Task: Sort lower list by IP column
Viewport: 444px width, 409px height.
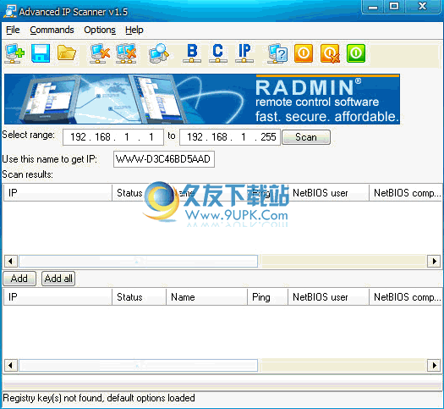Action: pyautogui.click(x=58, y=297)
